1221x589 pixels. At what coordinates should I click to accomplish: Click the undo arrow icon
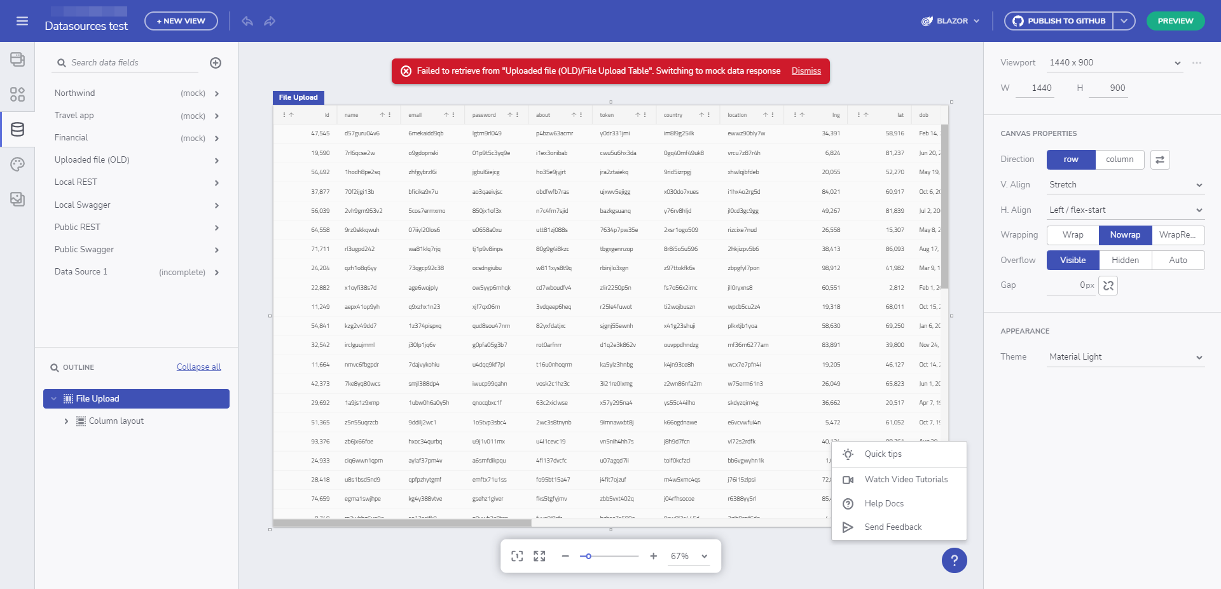(247, 21)
